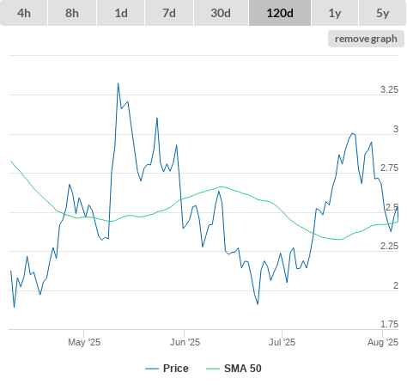
Task: Click the Aug '25 axis label
Action: (x=383, y=342)
